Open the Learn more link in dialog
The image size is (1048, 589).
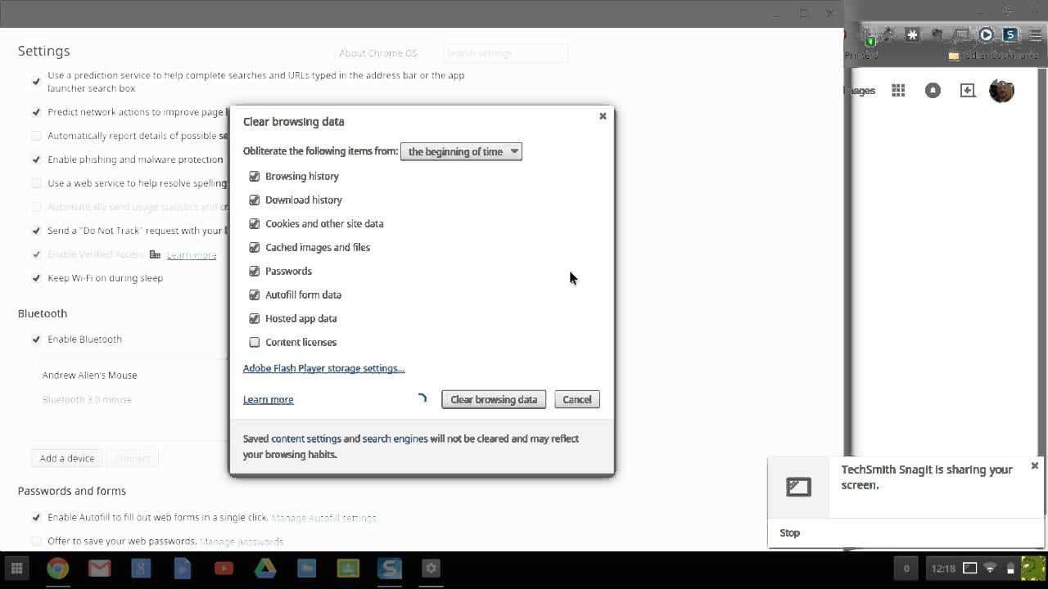(268, 399)
